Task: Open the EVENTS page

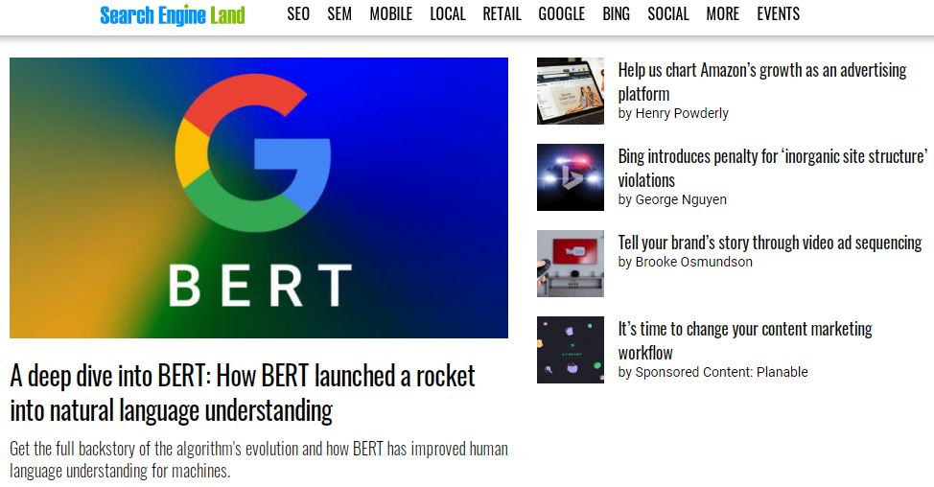Action: (x=778, y=13)
